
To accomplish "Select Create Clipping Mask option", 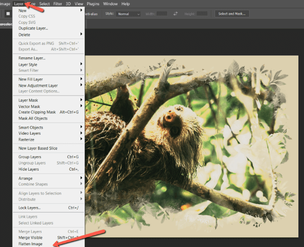I will [x=37, y=112].
